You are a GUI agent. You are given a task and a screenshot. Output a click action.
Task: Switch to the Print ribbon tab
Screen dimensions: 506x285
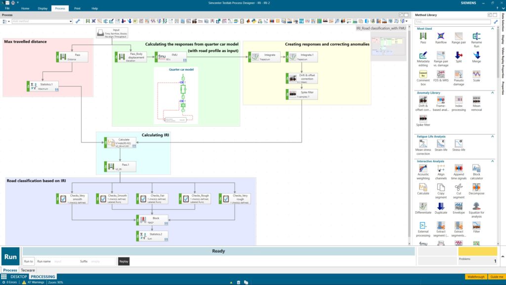[77, 8]
